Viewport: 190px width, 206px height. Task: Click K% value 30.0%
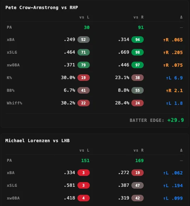68,78
